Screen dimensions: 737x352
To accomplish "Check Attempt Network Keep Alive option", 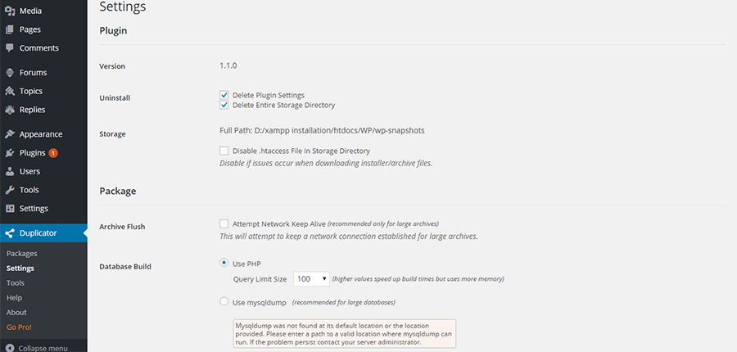I will tap(224, 223).
